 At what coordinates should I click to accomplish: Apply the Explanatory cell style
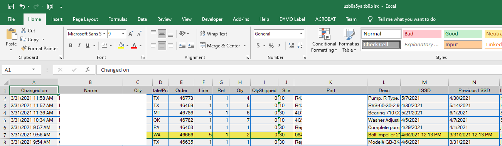422,44
